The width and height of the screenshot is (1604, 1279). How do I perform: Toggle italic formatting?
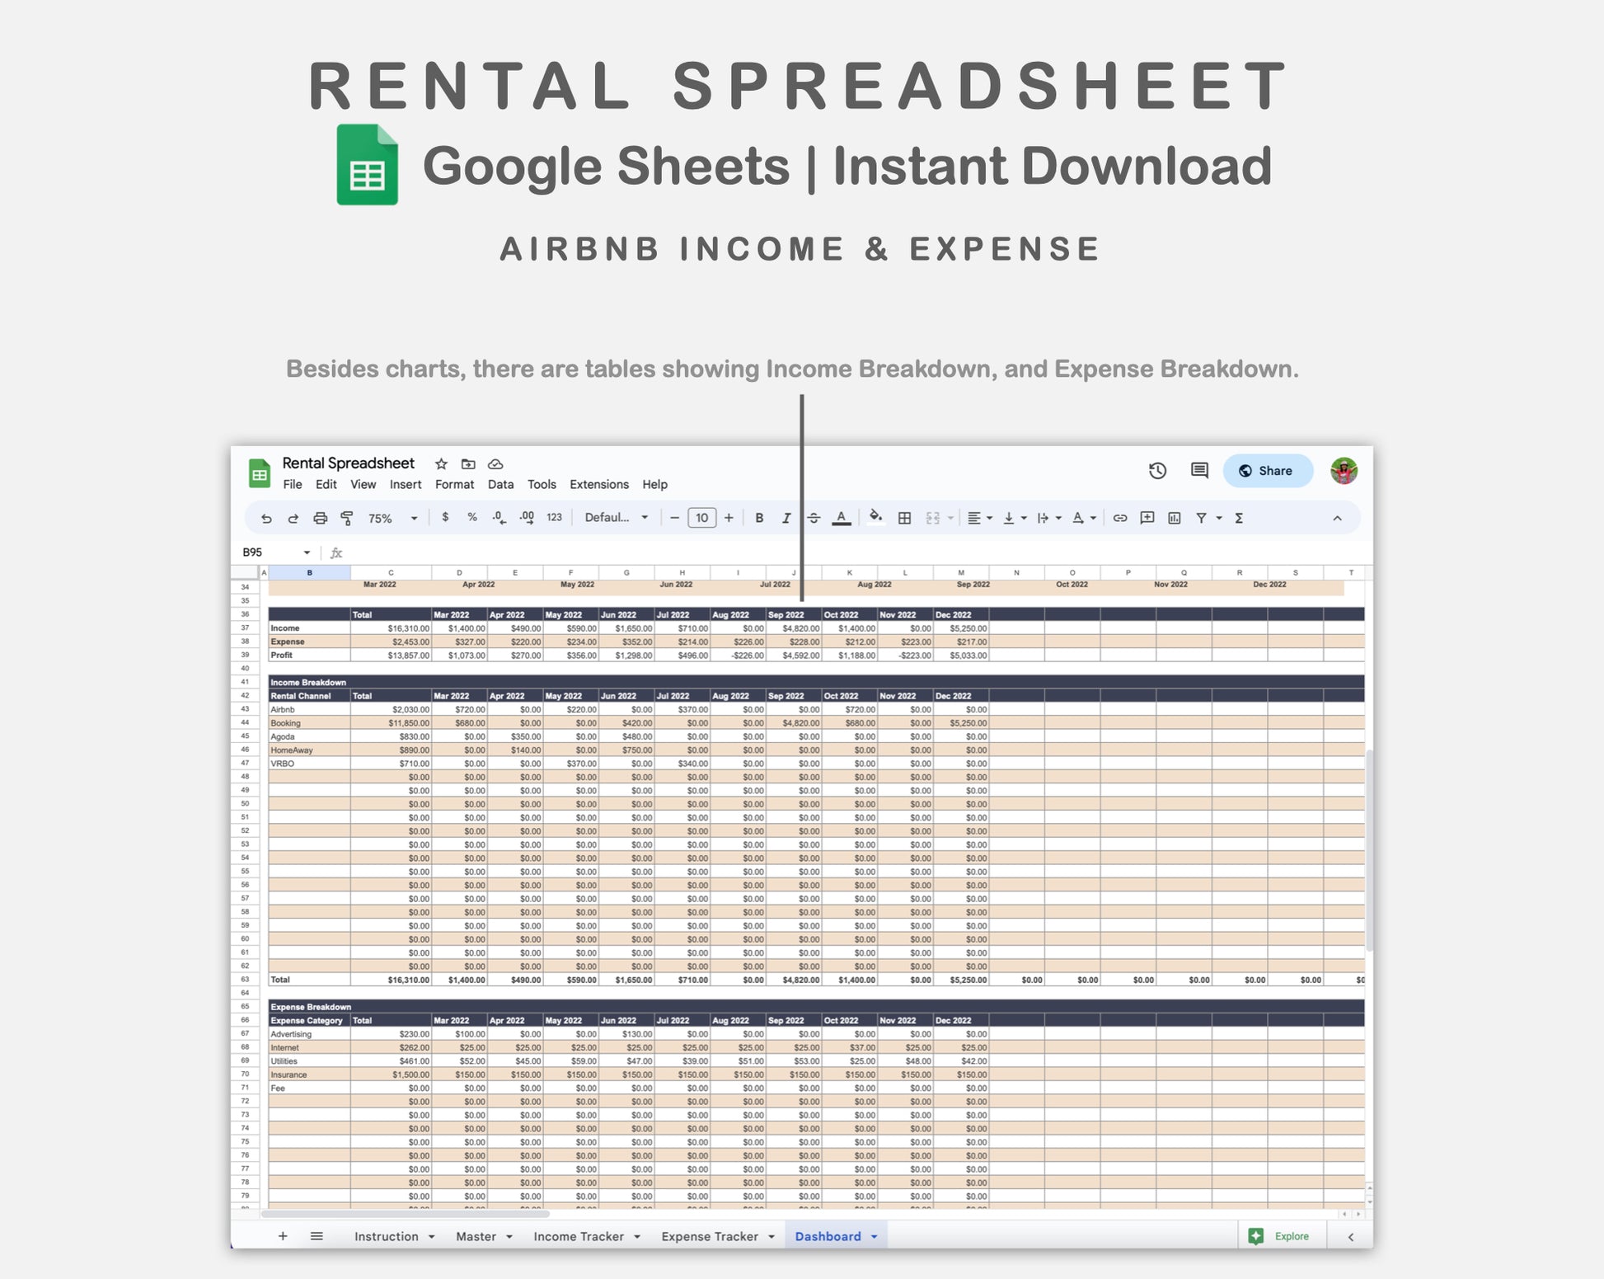786,519
